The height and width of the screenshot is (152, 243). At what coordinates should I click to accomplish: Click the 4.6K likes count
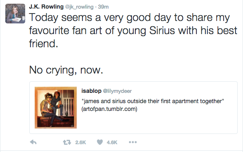[112, 142]
